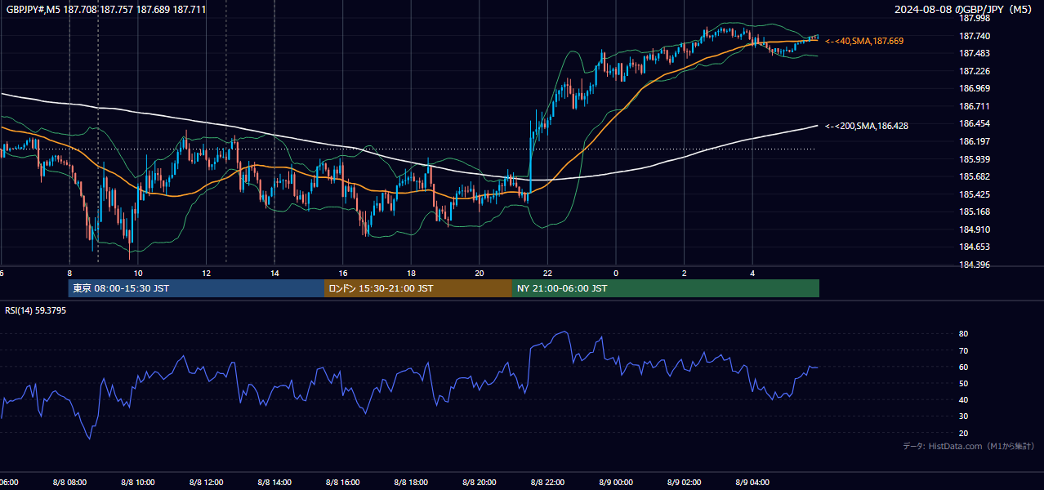Click the 8/9 00:00 time label

pyautogui.click(x=616, y=483)
